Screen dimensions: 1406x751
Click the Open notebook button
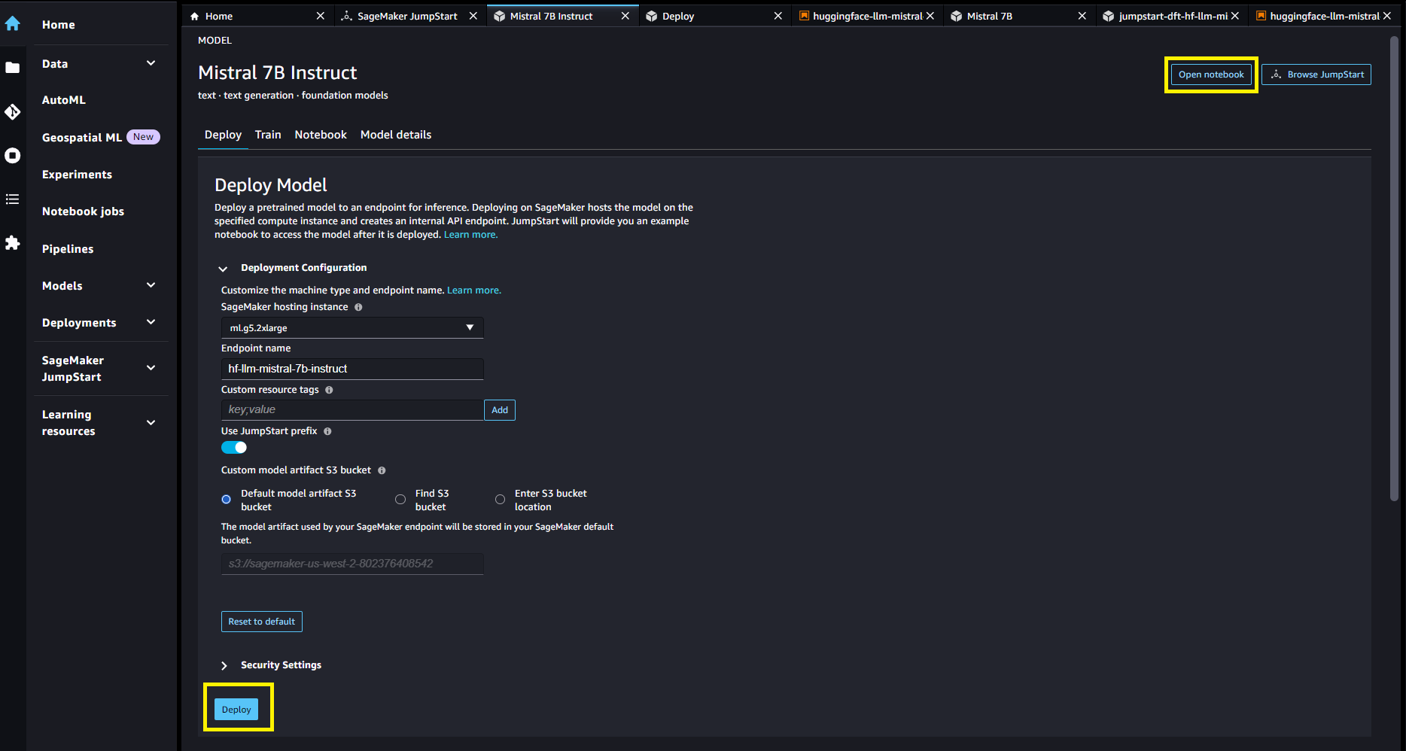[x=1211, y=74]
